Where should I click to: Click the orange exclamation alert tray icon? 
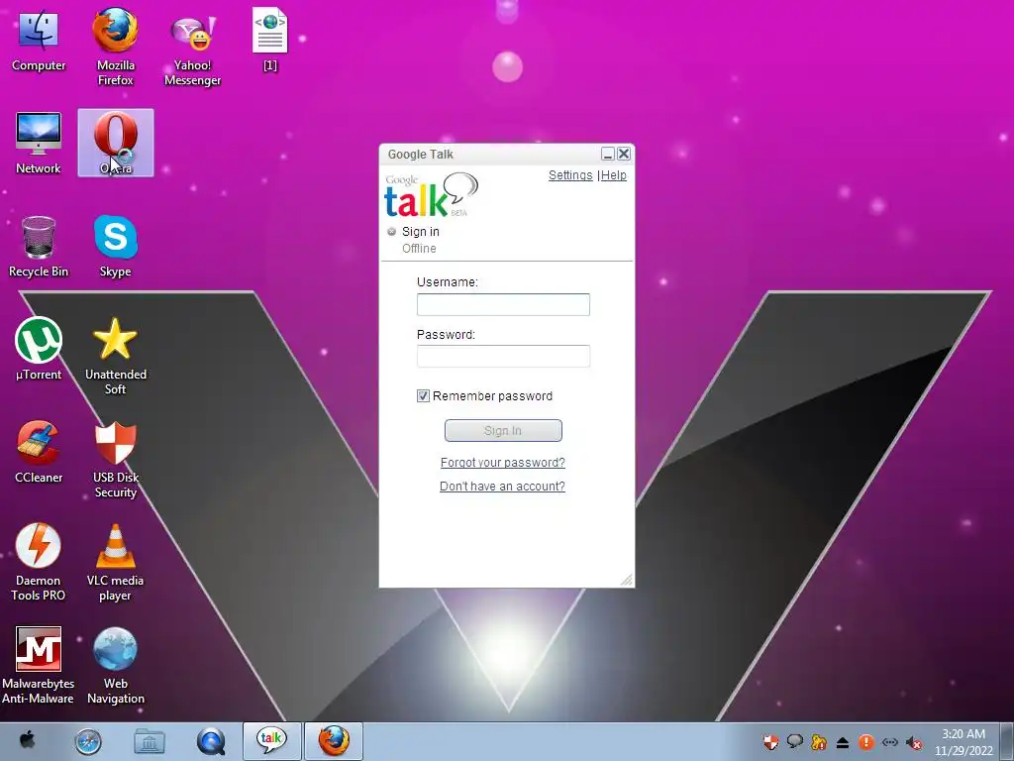coord(865,742)
